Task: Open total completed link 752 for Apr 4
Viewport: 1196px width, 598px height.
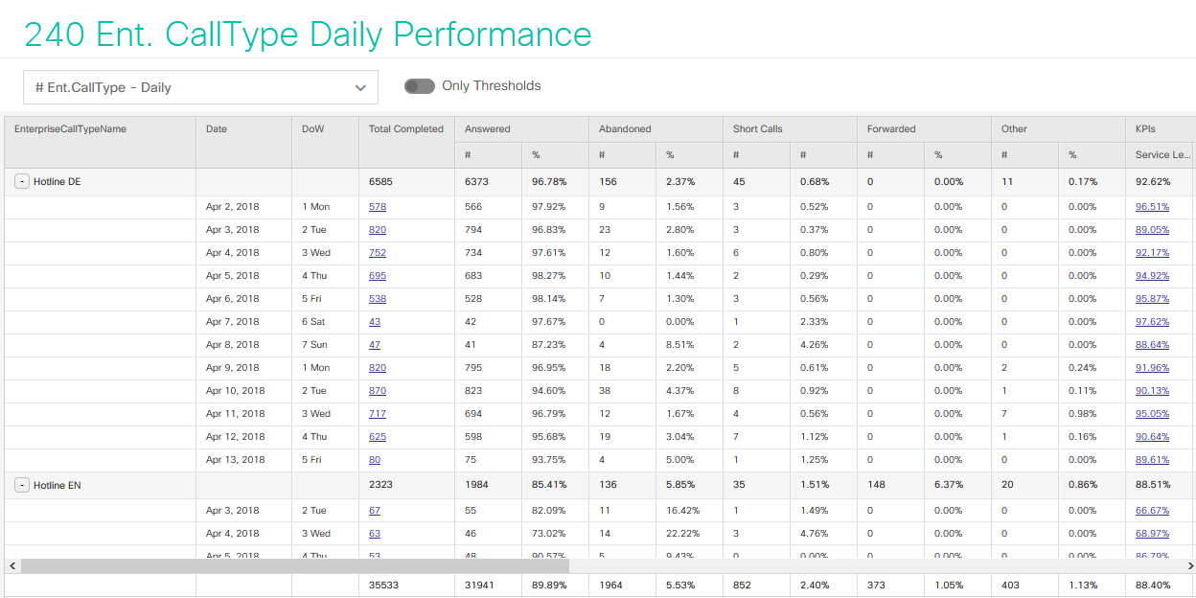Action: point(378,253)
